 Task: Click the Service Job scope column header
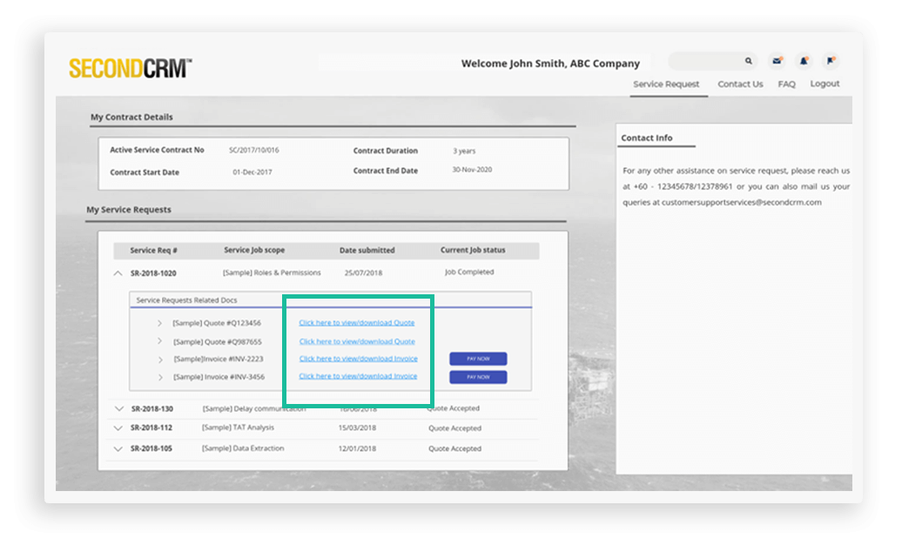click(254, 250)
